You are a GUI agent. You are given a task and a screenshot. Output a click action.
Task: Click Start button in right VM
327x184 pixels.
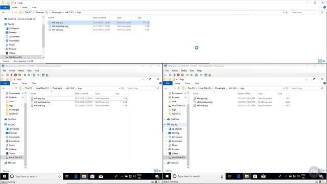coord(167,176)
